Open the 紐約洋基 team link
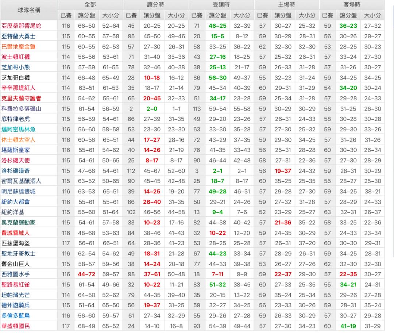Viewport: 394px width, 335px height. point(13,212)
